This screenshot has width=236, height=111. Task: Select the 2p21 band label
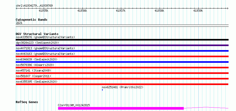point(19,23)
